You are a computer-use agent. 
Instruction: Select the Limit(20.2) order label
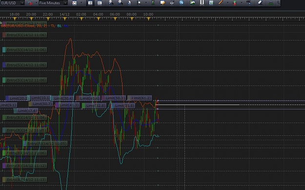pos(17,98)
